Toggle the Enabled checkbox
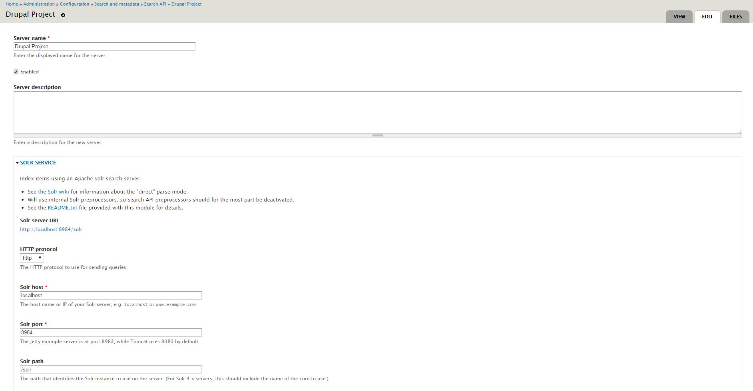 tap(16, 72)
